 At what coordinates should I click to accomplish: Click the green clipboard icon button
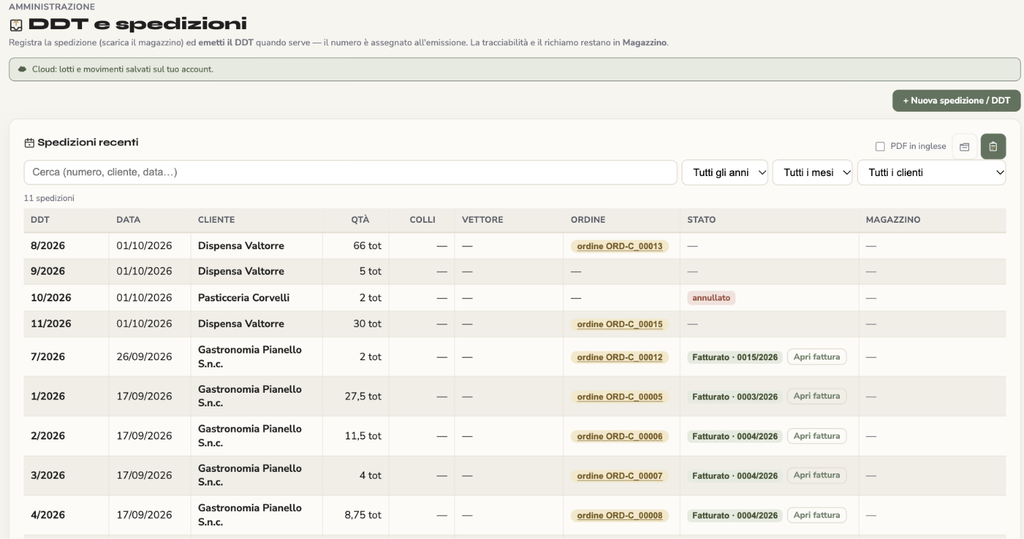(993, 146)
